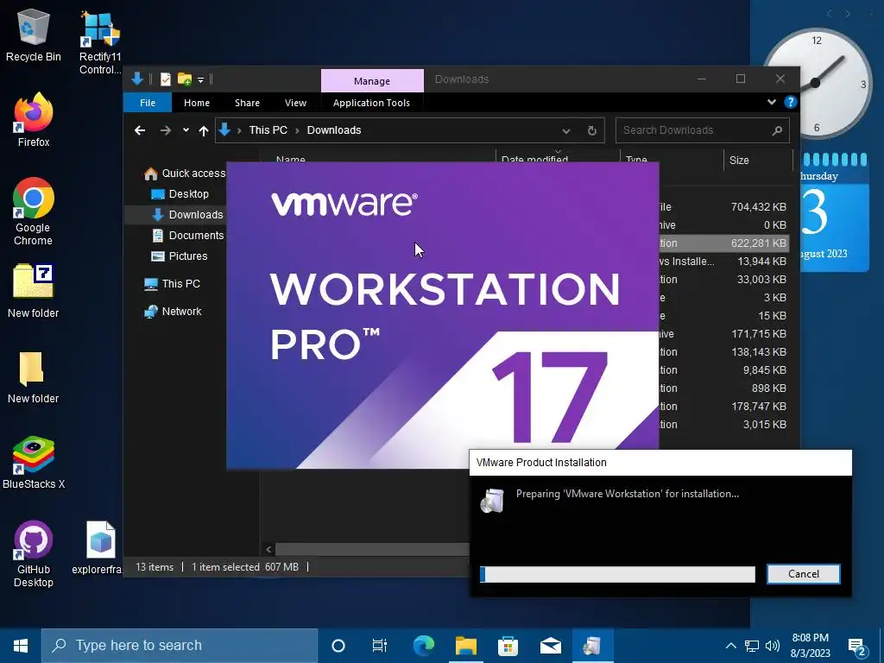Open Cortana circle icon in taskbar
884x663 pixels.
coord(338,646)
